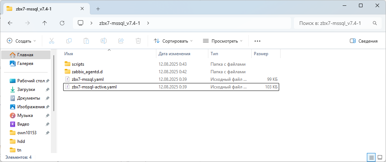Toggle the Сведения details pane
This screenshot has height=162, width=386.
(364, 41)
